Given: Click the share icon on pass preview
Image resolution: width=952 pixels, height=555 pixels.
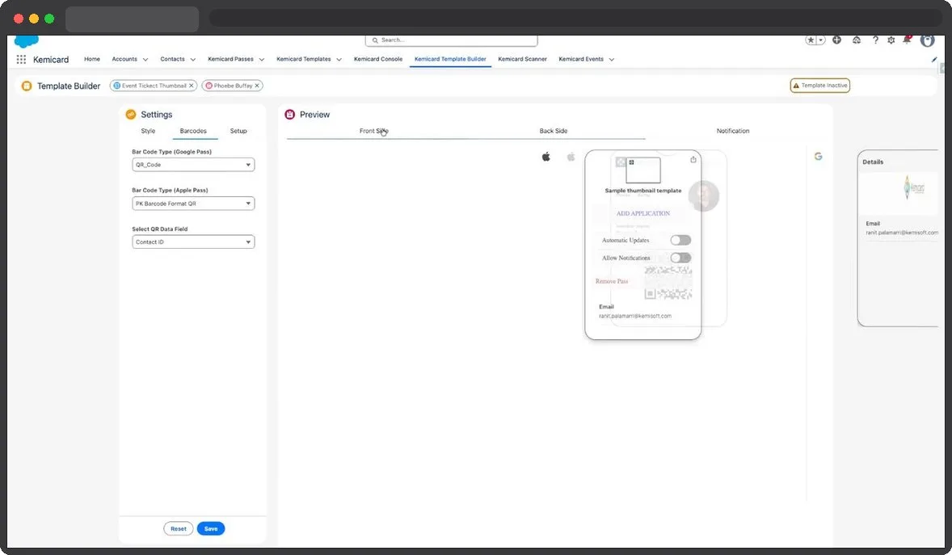Looking at the screenshot, I should [693, 160].
